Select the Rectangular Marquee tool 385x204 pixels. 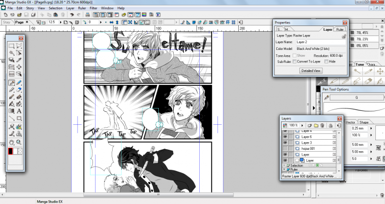(11, 46)
